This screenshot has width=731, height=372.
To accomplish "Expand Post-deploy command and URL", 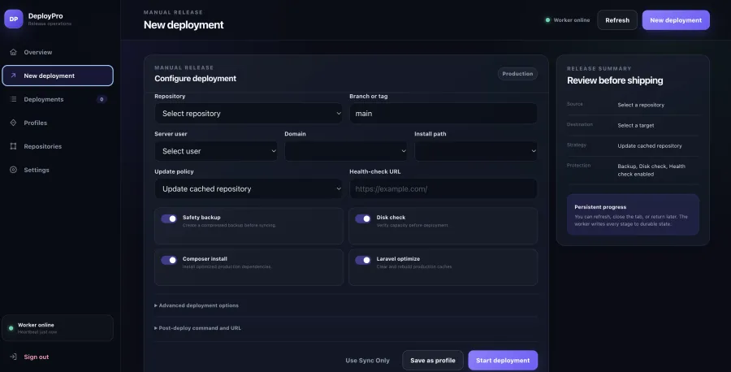I will click(197, 327).
